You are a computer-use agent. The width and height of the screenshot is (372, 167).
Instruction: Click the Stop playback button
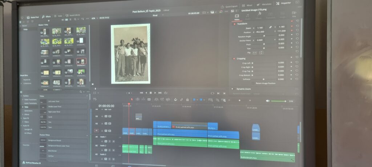point(151,93)
